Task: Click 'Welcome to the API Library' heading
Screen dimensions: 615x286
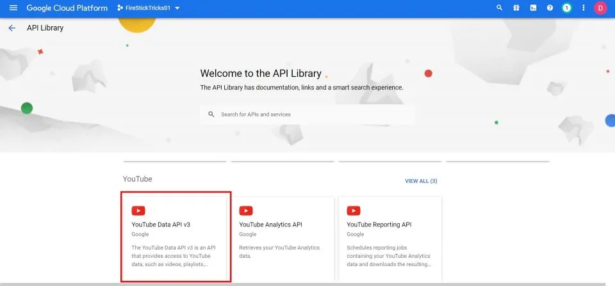Action: point(261,74)
